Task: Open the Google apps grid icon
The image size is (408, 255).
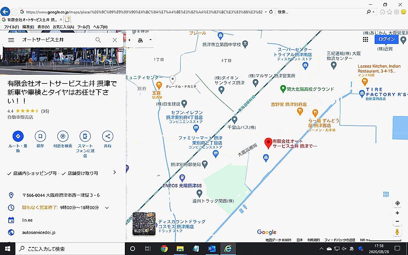Action: click(365, 40)
